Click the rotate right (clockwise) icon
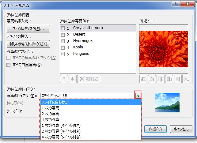Image resolution: width=197 pixels, height=143 pixels. tap(152, 79)
